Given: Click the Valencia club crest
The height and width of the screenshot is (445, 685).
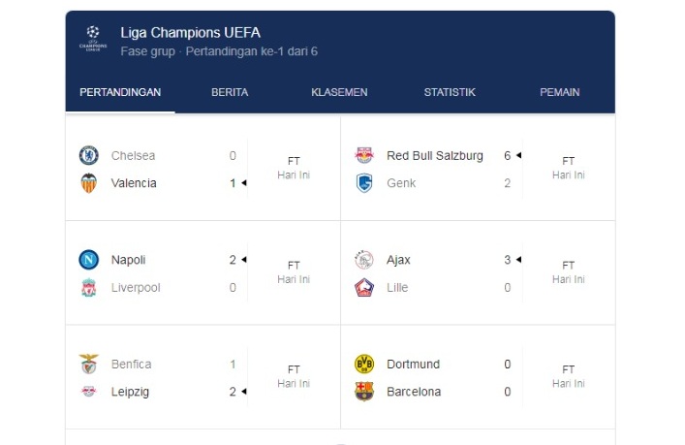Looking at the screenshot, I should 89,183.
